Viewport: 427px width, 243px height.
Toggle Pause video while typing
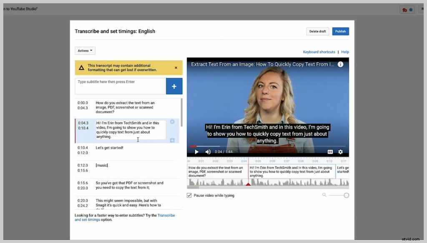coord(189,195)
